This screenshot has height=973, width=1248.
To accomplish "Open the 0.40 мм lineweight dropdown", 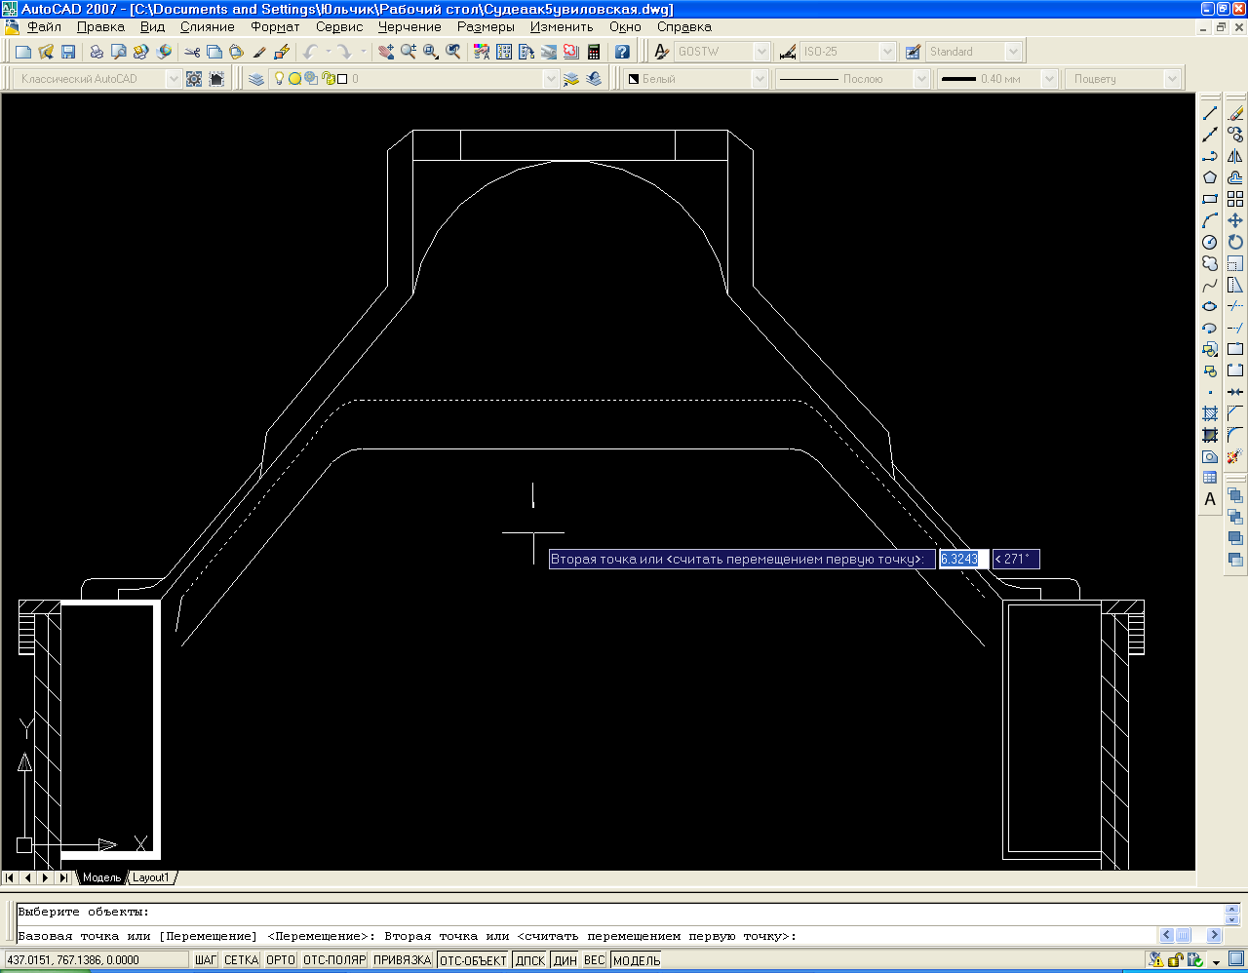I will pyautogui.click(x=1049, y=79).
